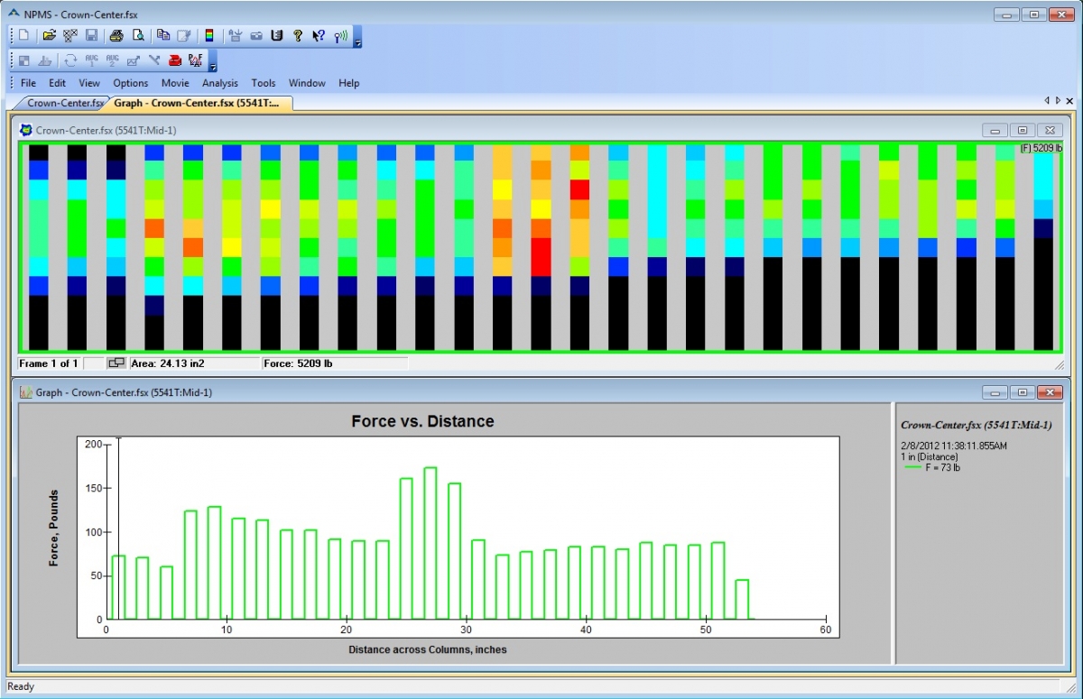Close the Graph sub-window

[1049, 392]
